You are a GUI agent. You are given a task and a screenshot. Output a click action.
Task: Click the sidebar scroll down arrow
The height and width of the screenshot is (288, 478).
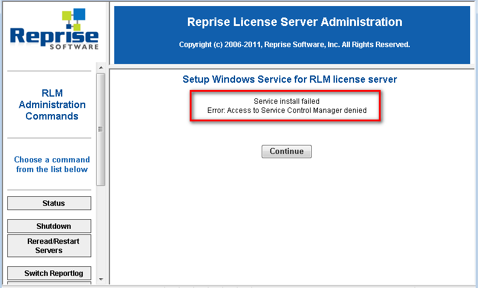[x=101, y=279]
